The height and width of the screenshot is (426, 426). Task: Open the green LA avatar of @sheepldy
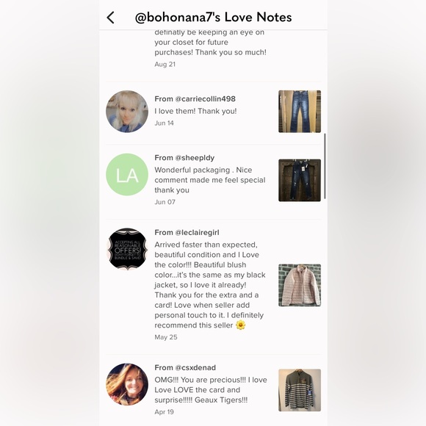coord(127,174)
